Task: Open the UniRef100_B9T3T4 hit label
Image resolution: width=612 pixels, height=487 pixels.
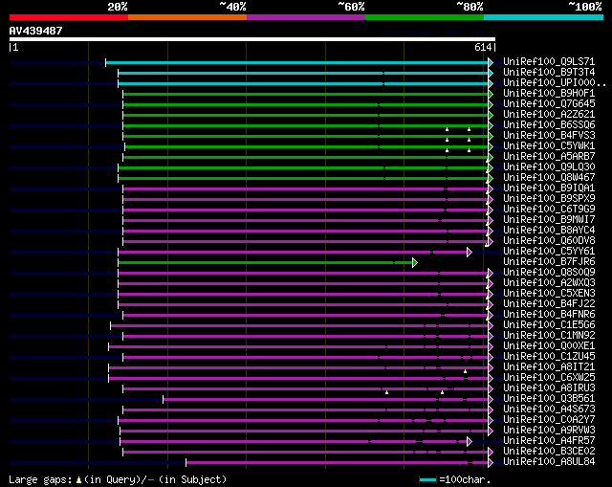Action: tap(549, 73)
